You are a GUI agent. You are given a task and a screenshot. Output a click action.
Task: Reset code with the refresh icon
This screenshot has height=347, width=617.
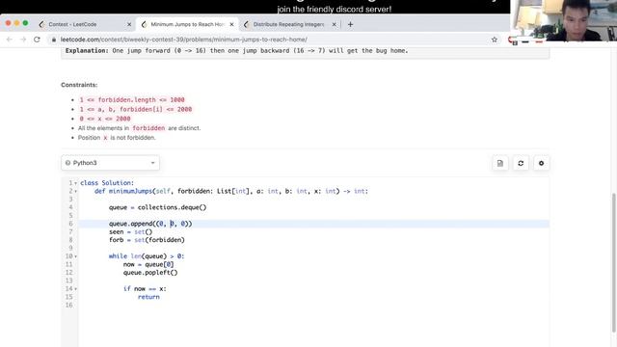tap(521, 163)
